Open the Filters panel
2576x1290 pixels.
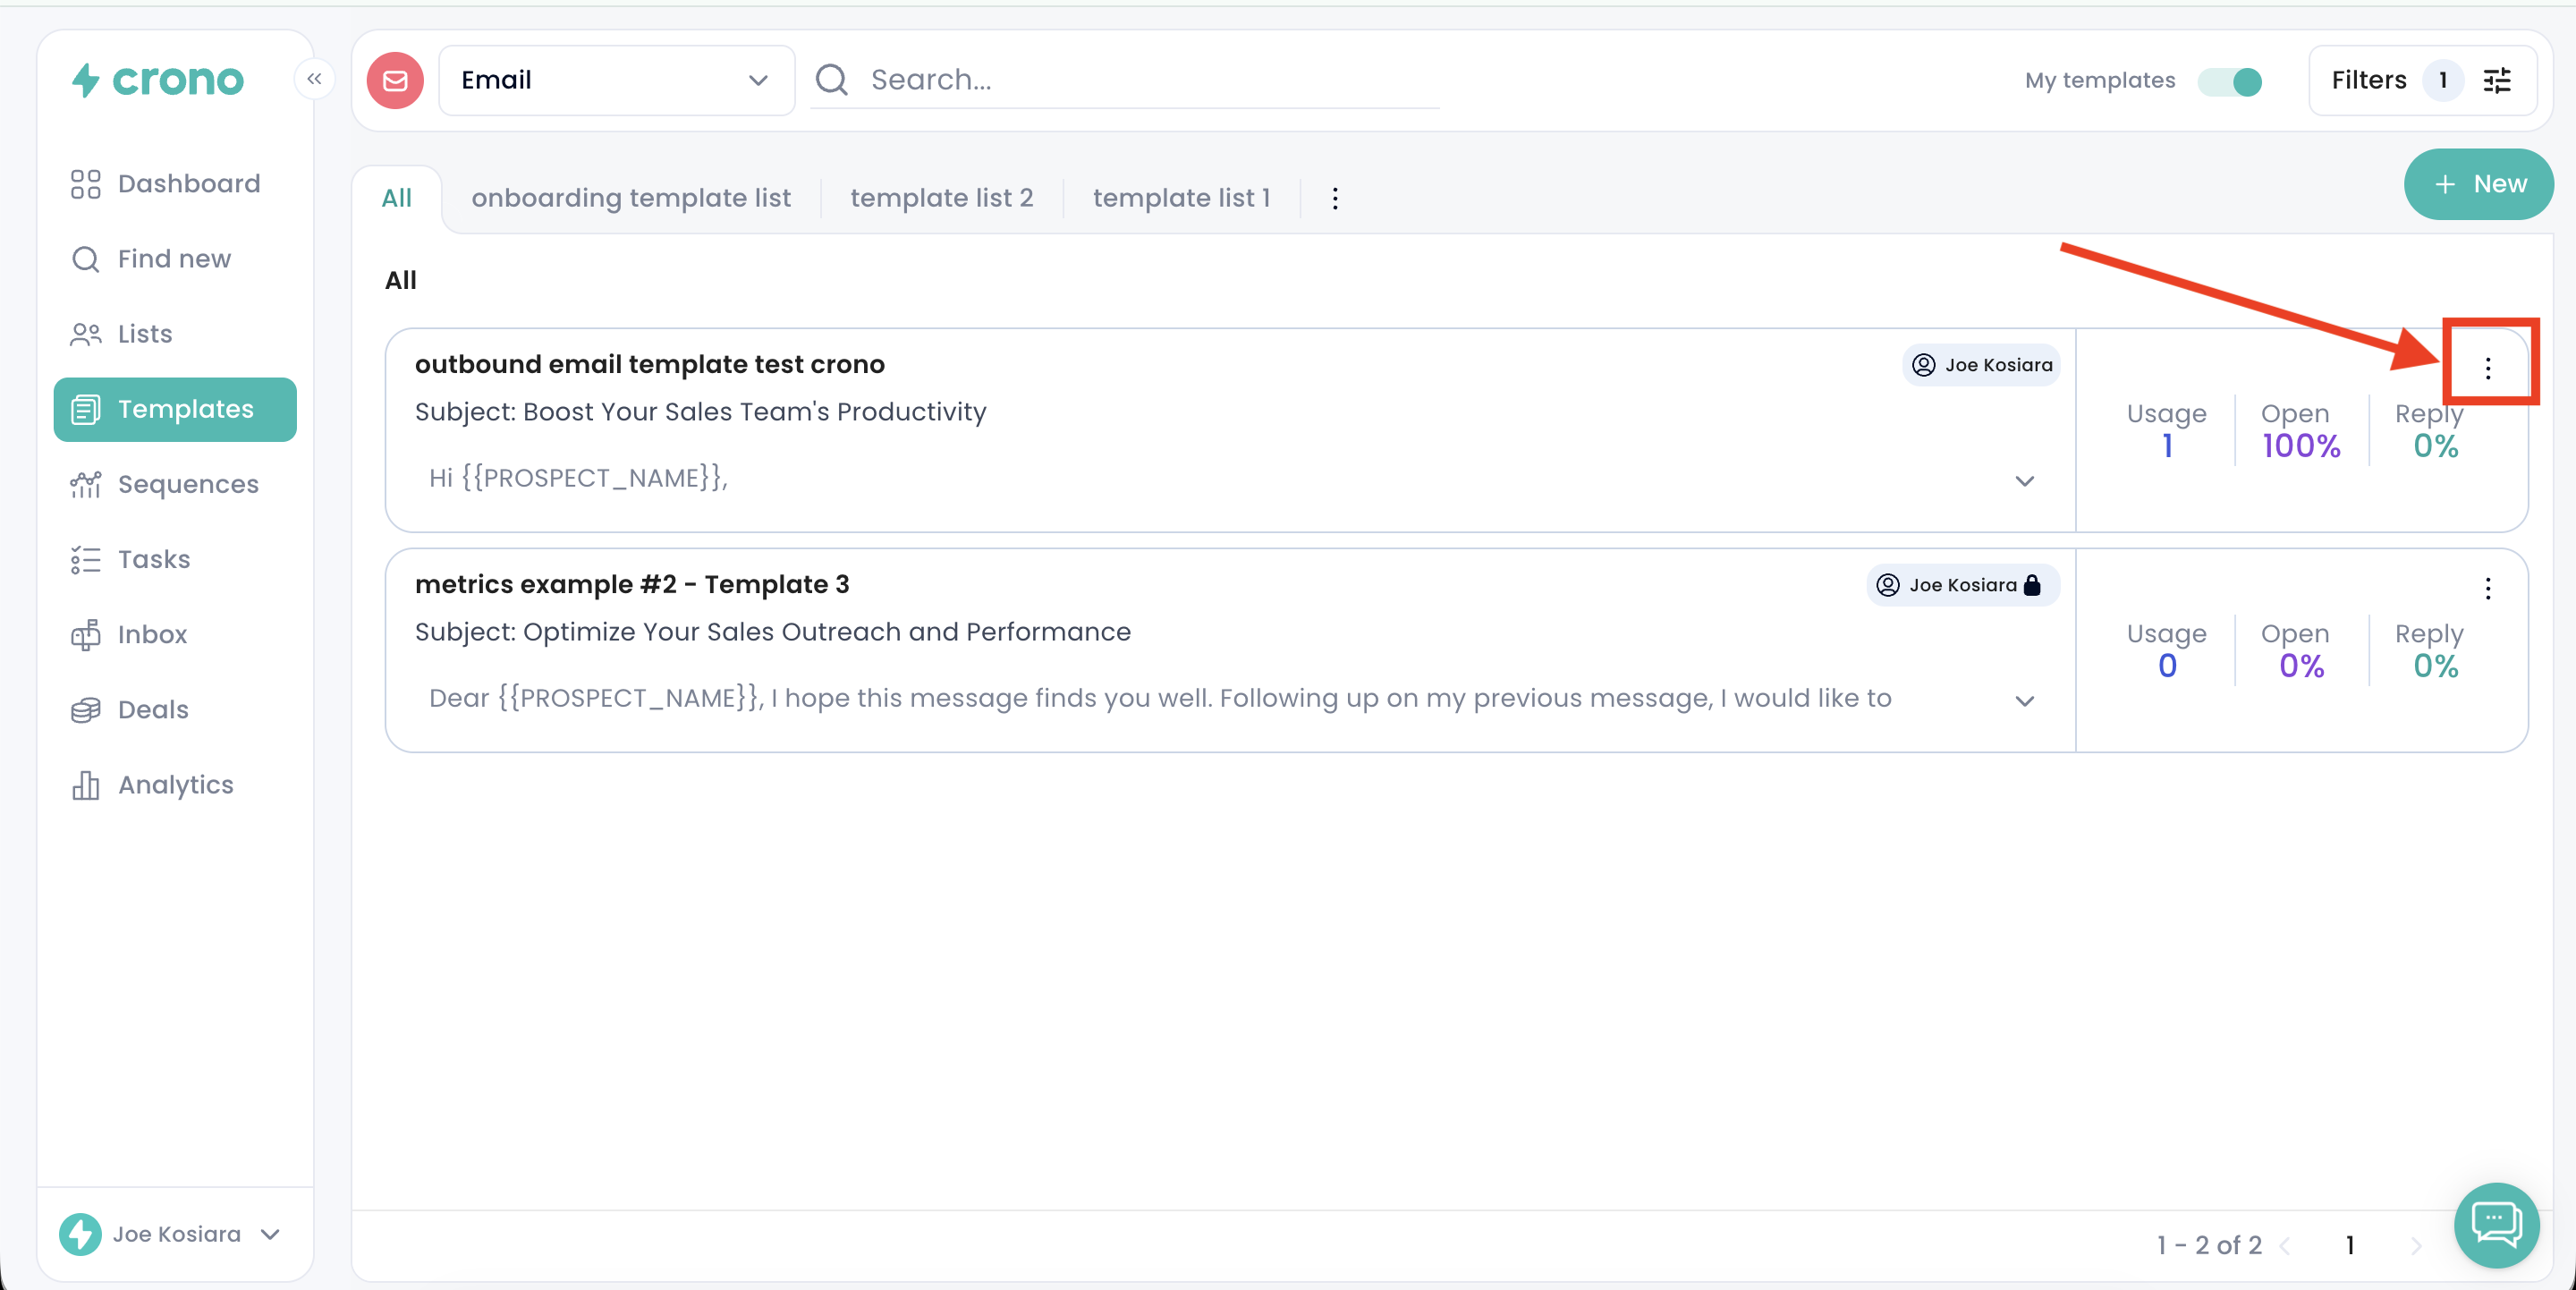[2421, 80]
